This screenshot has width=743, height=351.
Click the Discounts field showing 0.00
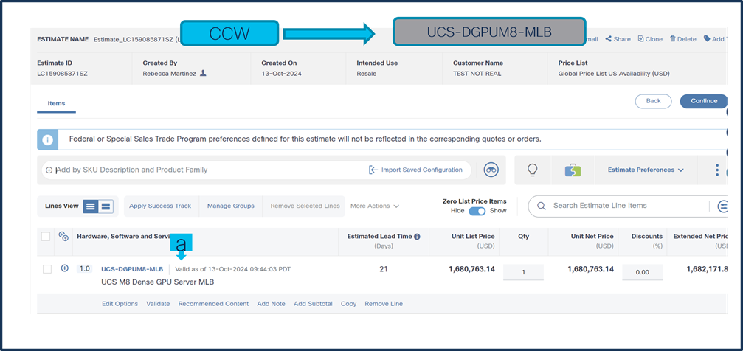[x=642, y=272]
